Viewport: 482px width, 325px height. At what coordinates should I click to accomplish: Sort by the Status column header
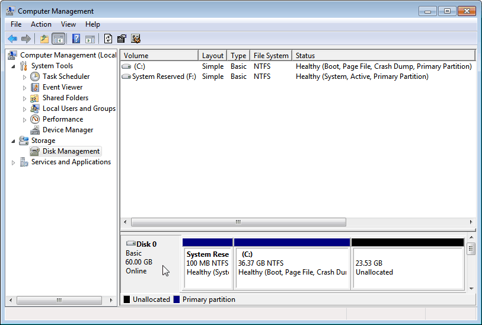pos(384,56)
